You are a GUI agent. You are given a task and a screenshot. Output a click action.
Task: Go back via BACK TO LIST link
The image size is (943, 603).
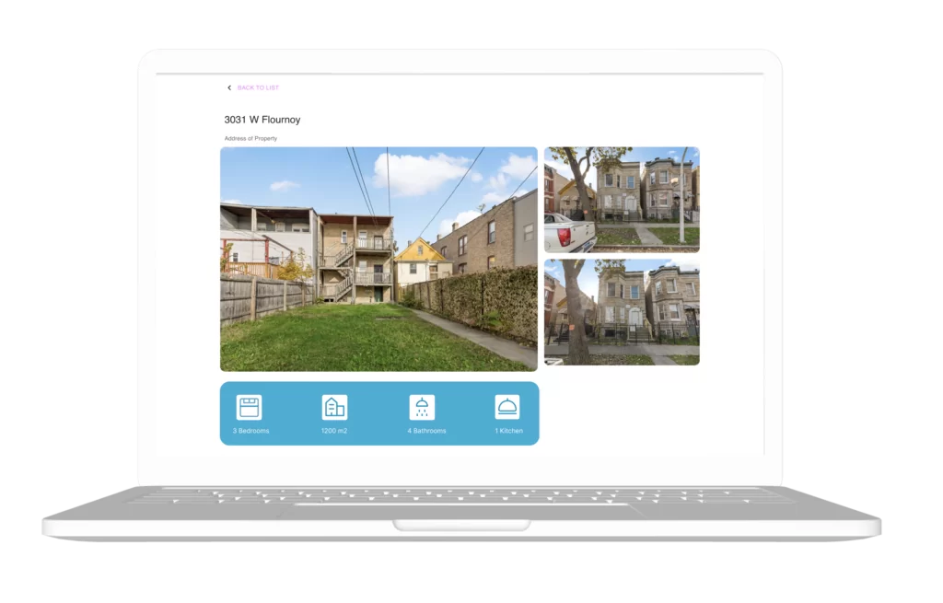pyautogui.click(x=258, y=87)
